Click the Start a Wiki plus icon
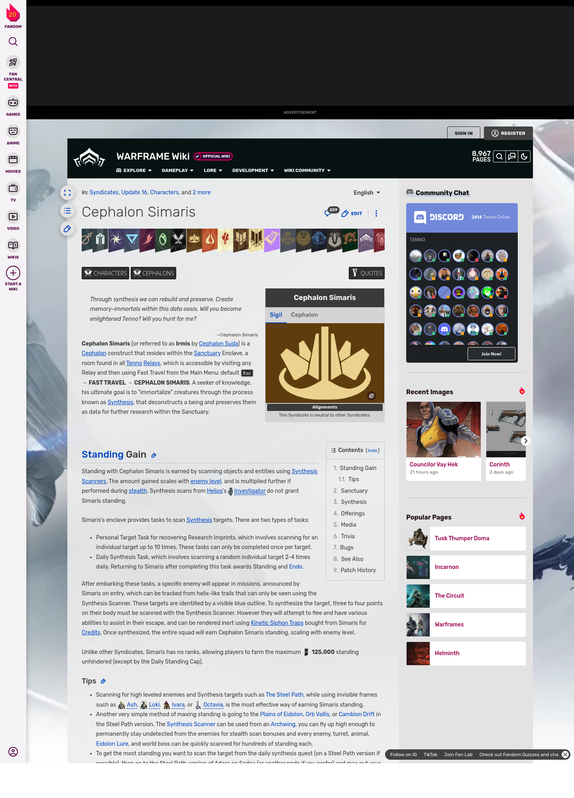Image resolution: width=574 pixels, height=798 pixels. point(13,273)
